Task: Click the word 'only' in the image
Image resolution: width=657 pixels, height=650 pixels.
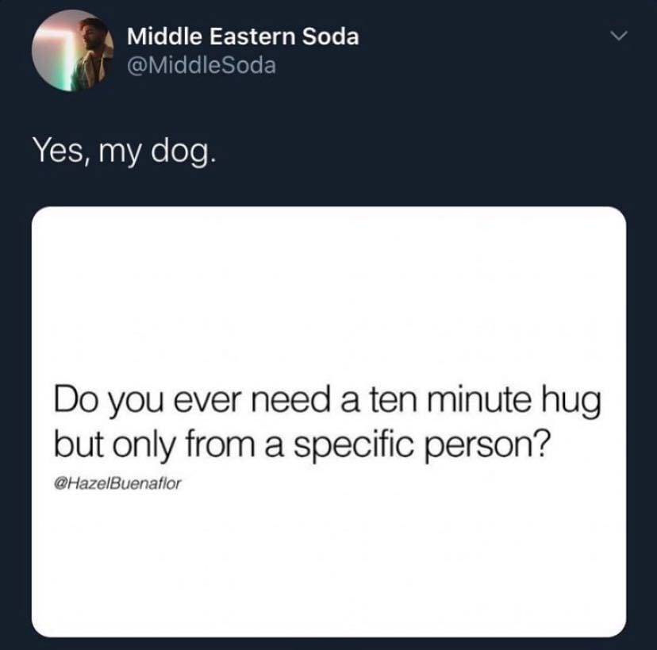Action: [x=144, y=445]
